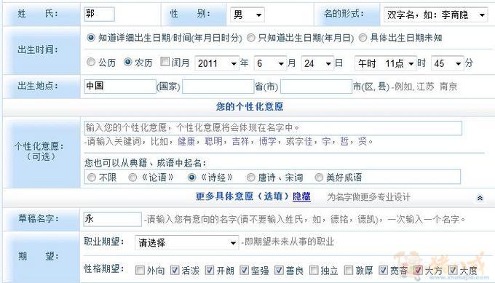Screen dimensions: 495x283
Task: Click the 草稿名字 input field containing 永
Action: click(x=112, y=219)
